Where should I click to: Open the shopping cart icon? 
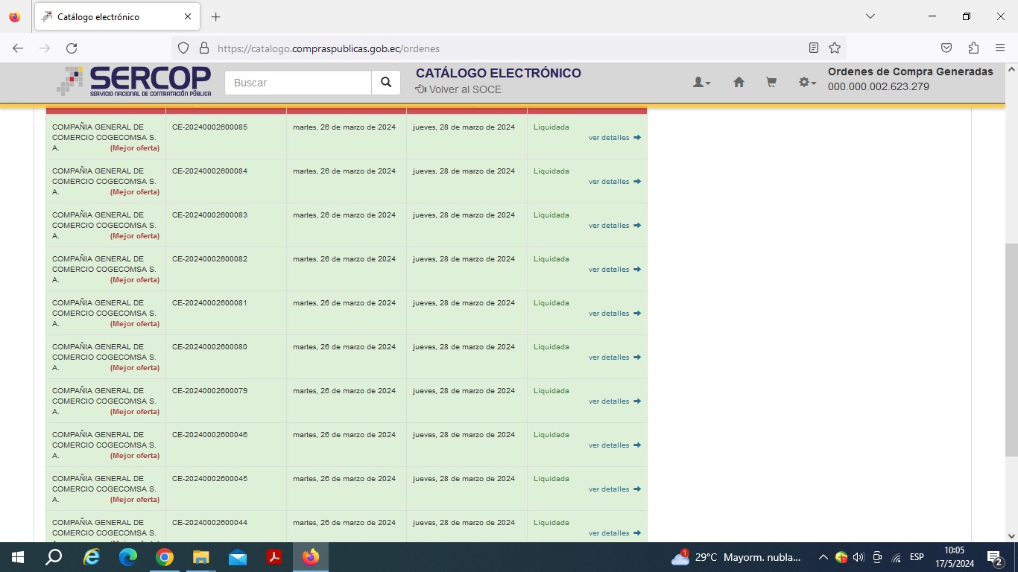(x=771, y=83)
